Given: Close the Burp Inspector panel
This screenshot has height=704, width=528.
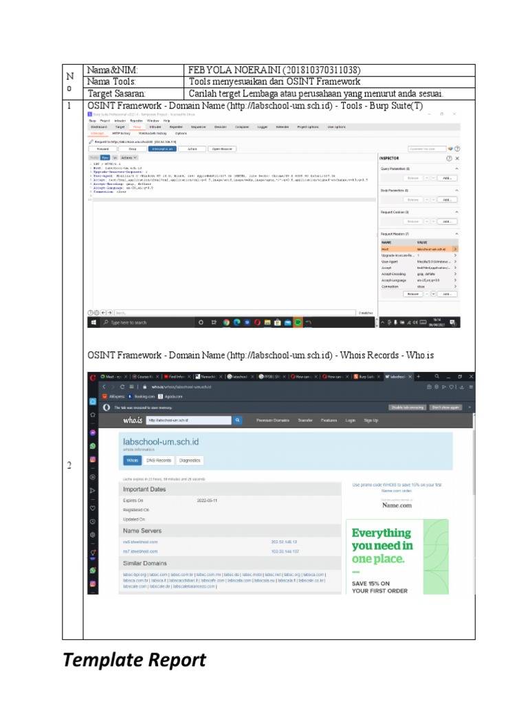Looking at the screenshot, I should click(457, 159).
